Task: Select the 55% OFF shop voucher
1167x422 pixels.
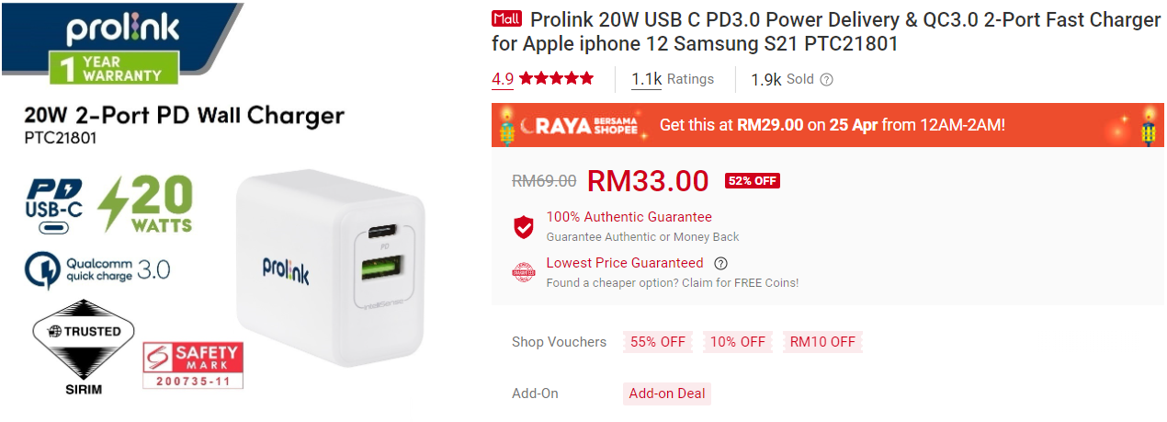Action: (x=658, y=342)
